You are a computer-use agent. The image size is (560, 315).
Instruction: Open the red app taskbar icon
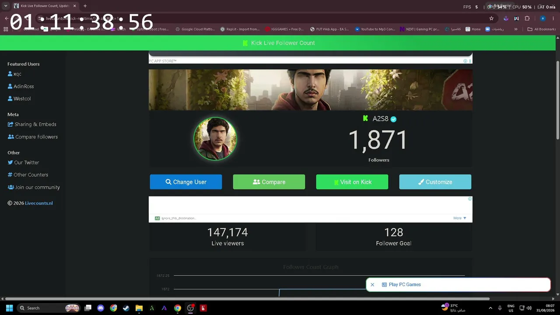(x=203, y=308)
